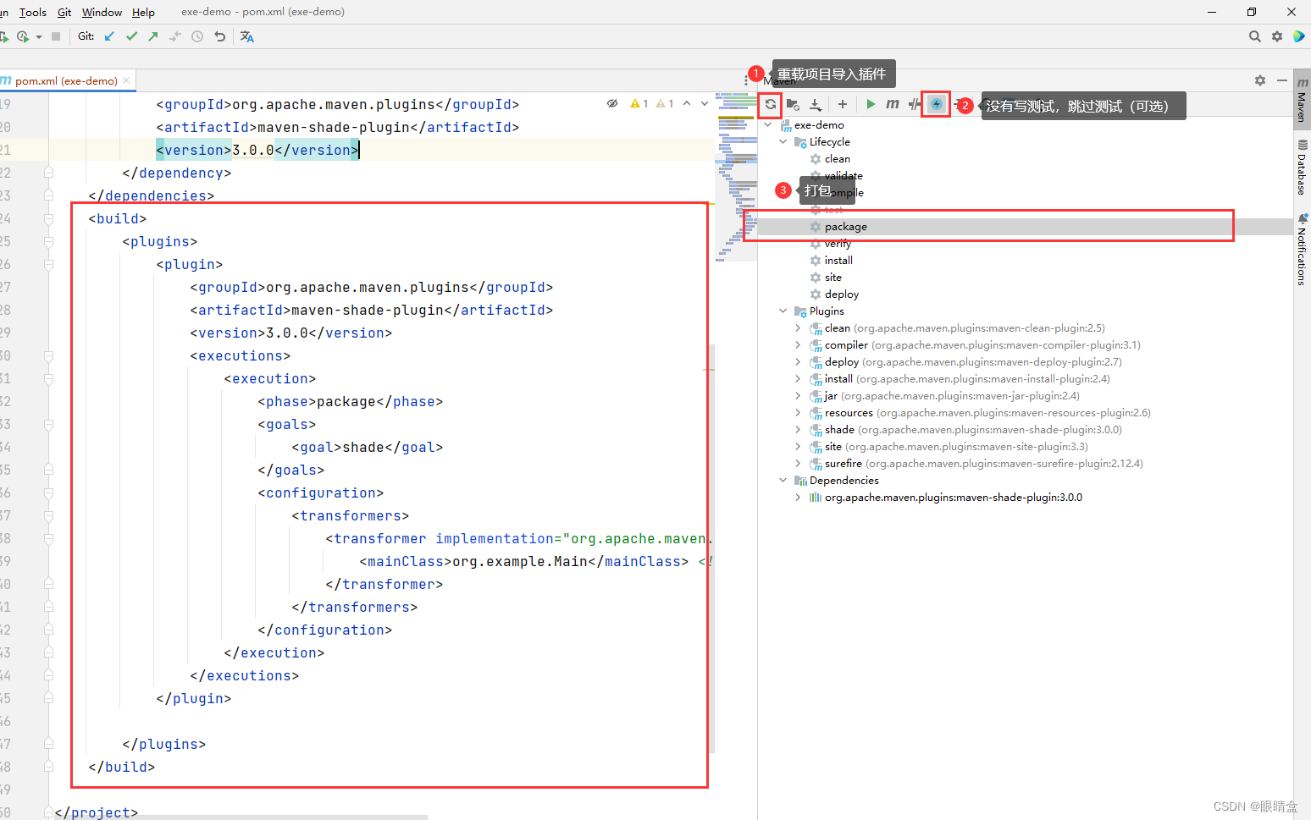Screen dimensions: 1311x820
Task: Reload all Maven projects
Action: click(770, 104)
